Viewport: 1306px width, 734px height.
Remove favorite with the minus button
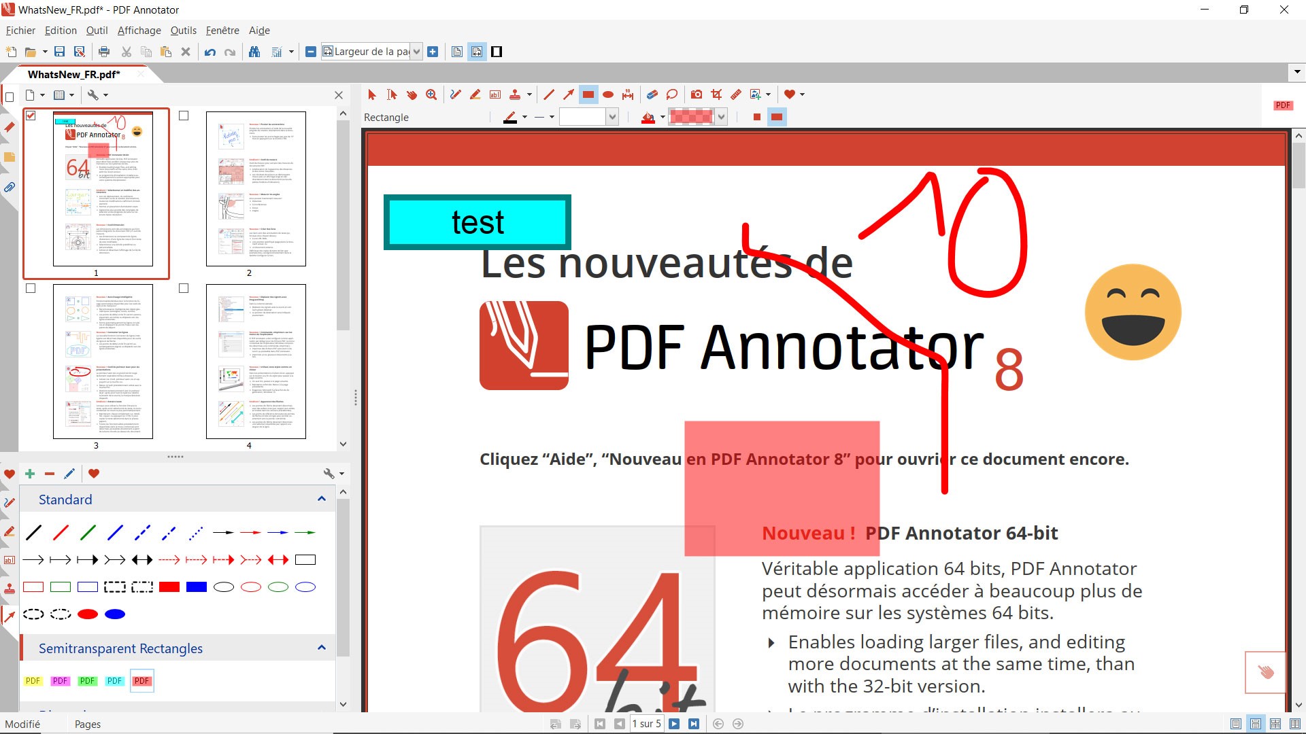[50, 474]
